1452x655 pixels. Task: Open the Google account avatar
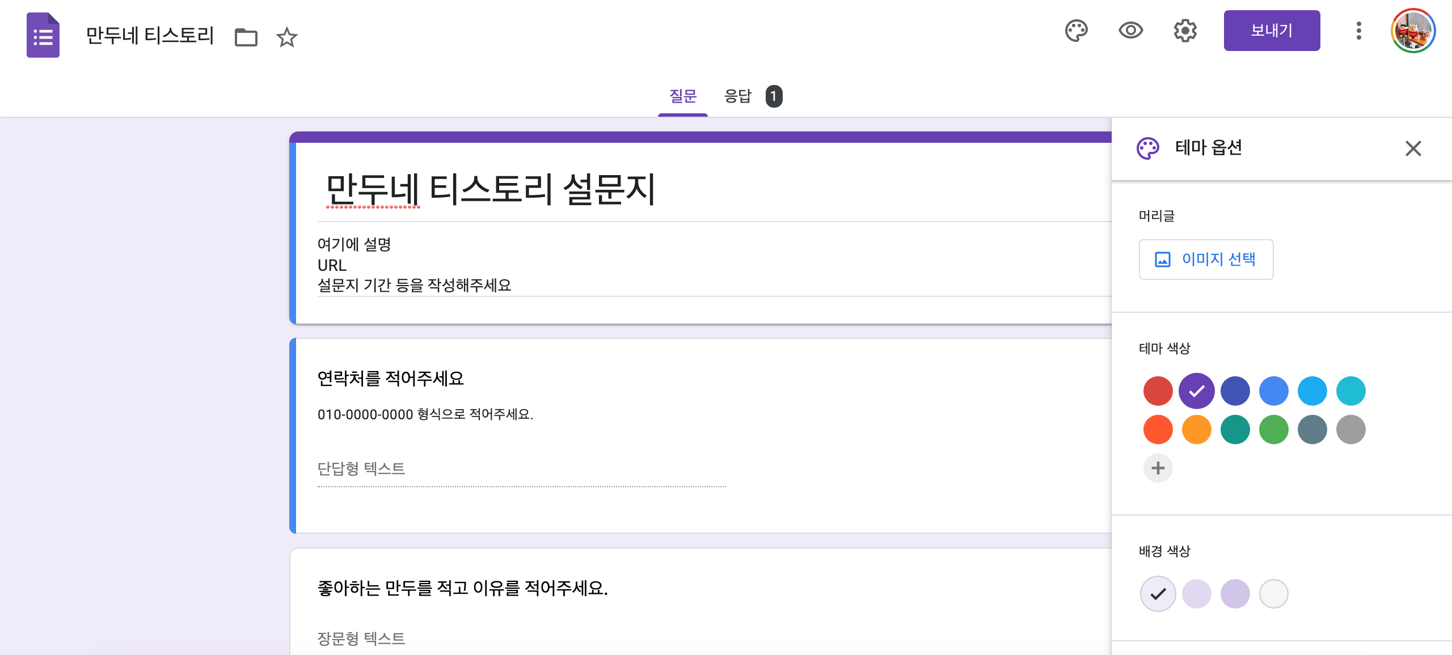click(x=1413, y=31)
